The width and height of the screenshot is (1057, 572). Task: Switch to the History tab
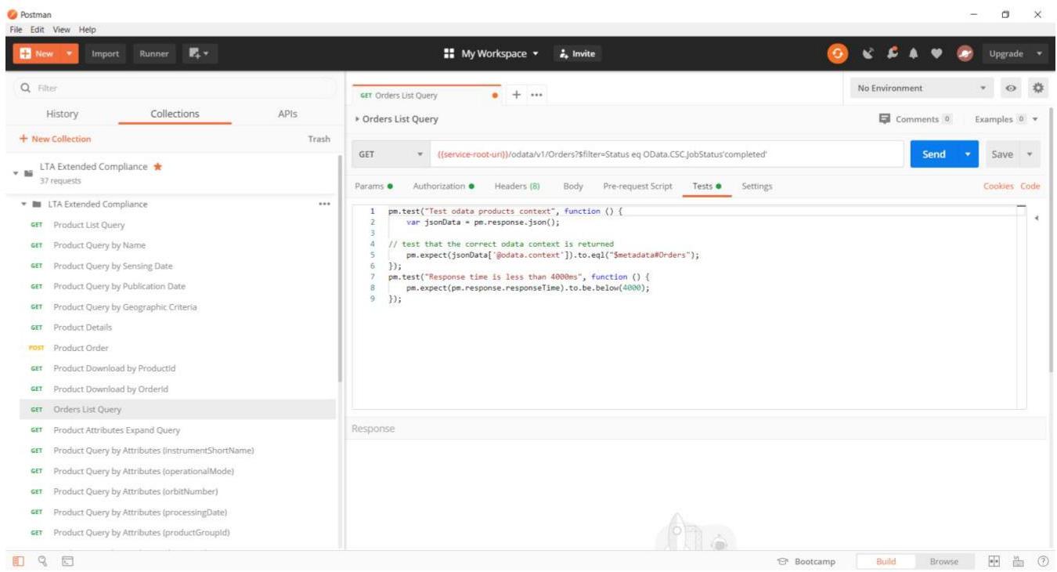[62, 114]
